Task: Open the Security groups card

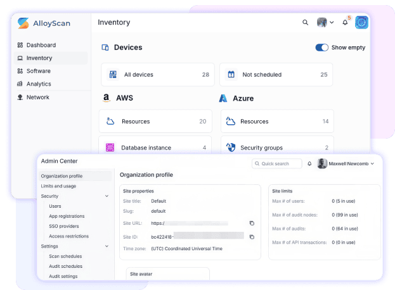Action: click(x=277, y=145)
